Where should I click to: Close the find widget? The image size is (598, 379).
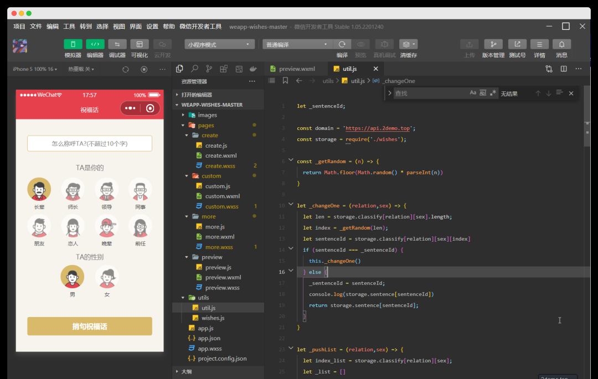571,94
